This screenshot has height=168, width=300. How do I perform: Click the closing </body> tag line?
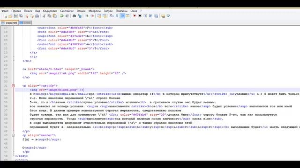[22, 156]
